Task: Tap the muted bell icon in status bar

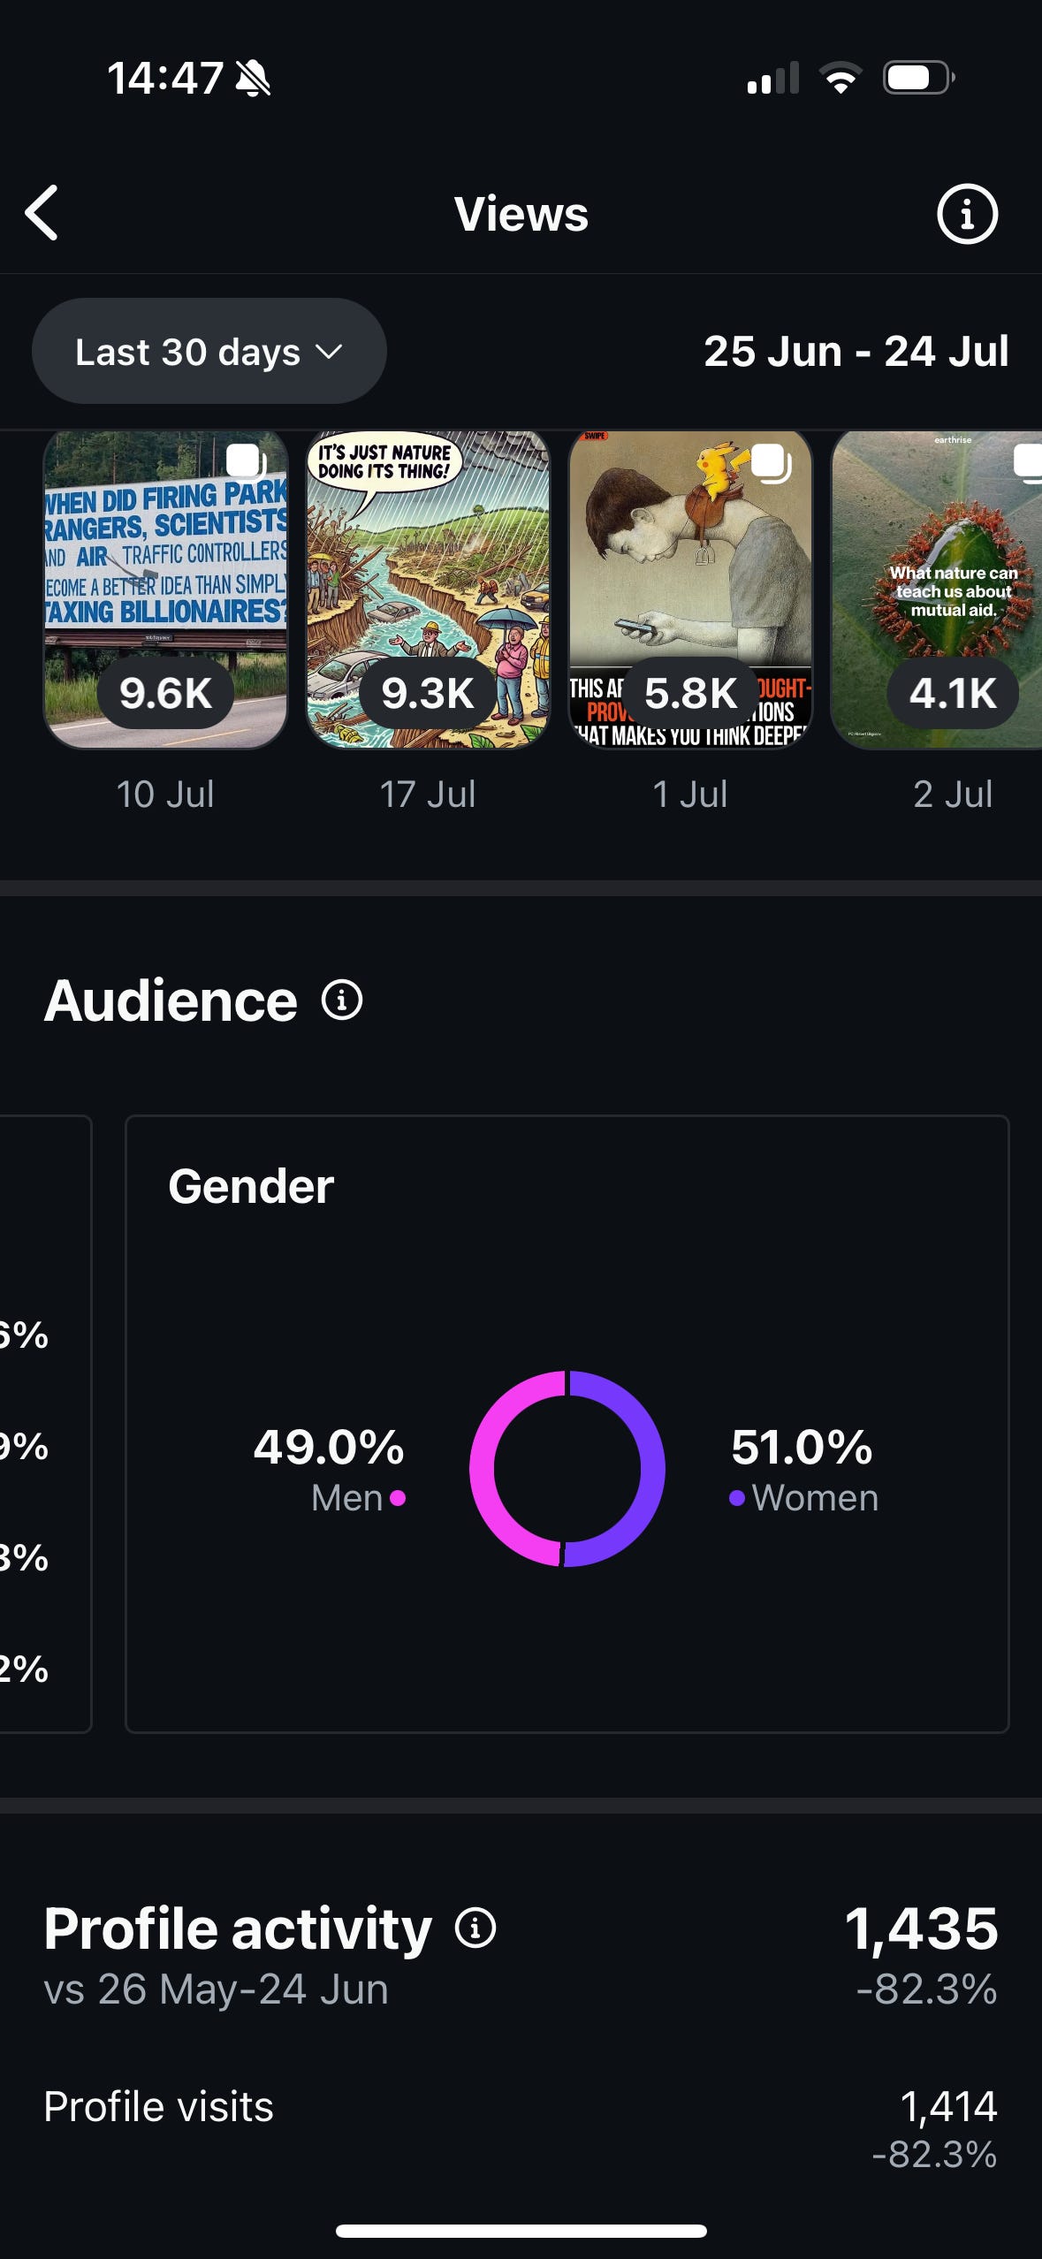Action: coord(253,79)
